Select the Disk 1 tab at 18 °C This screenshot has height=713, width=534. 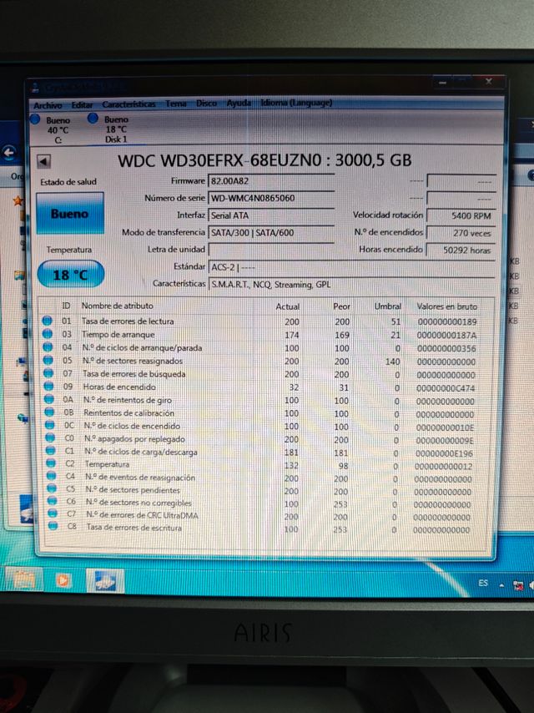[108, 129]
